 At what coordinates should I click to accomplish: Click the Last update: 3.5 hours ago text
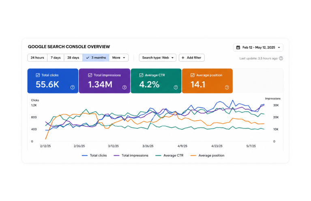[258, 58]
